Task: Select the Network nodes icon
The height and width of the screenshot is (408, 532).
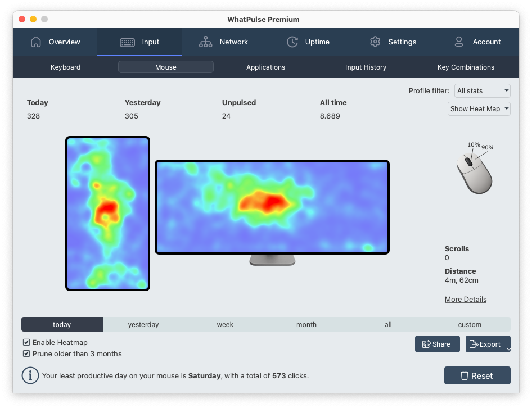Action: click(205, 42)
